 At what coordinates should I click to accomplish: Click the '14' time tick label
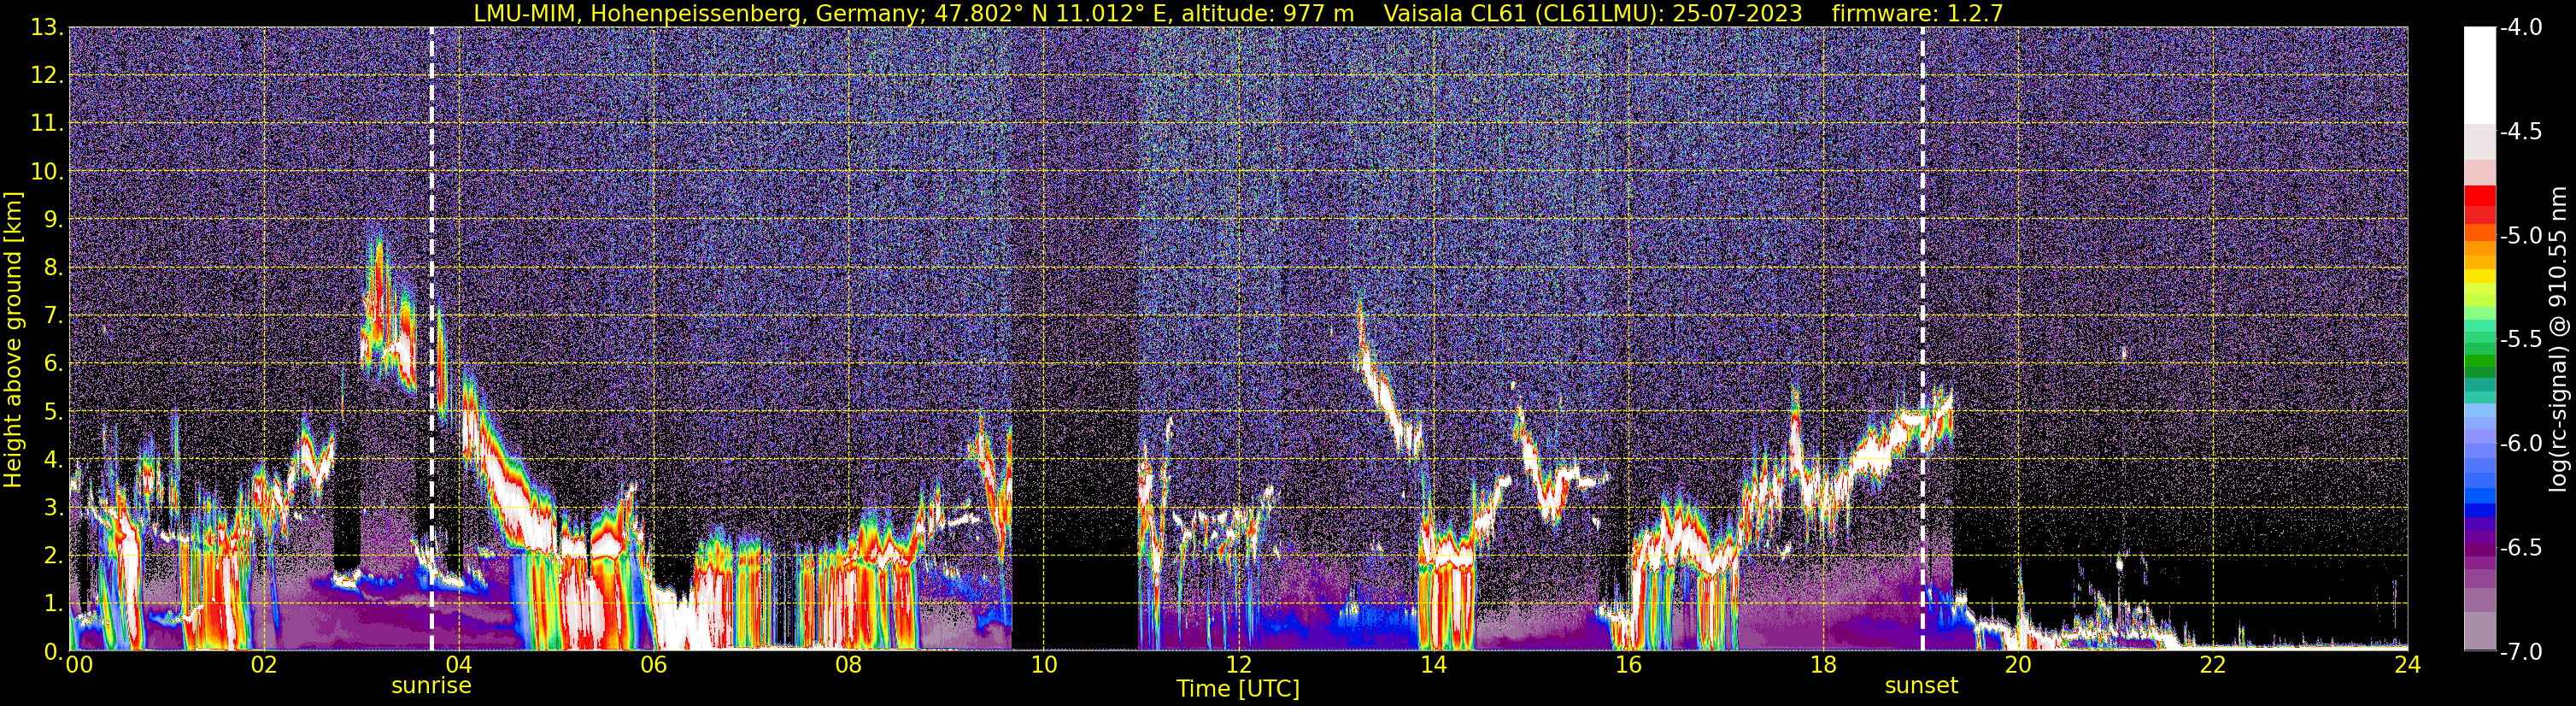coord(1433,665)
